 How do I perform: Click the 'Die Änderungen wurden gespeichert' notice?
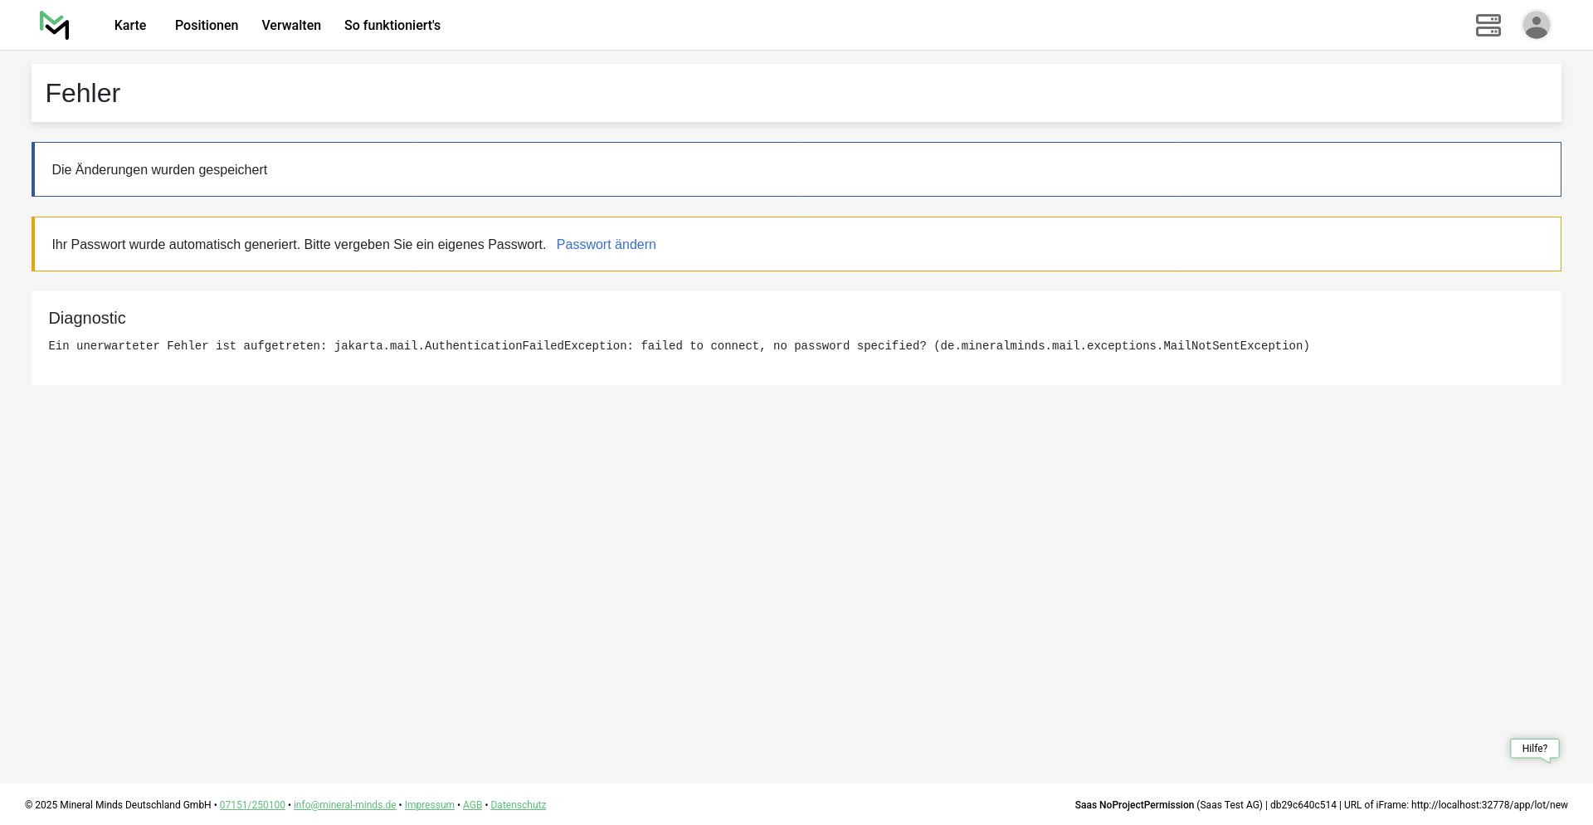(159, 170)
